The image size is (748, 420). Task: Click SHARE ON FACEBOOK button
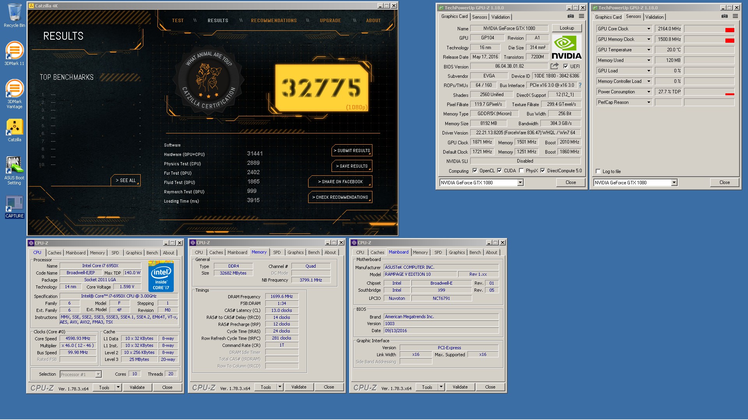[x=340, y=182]
